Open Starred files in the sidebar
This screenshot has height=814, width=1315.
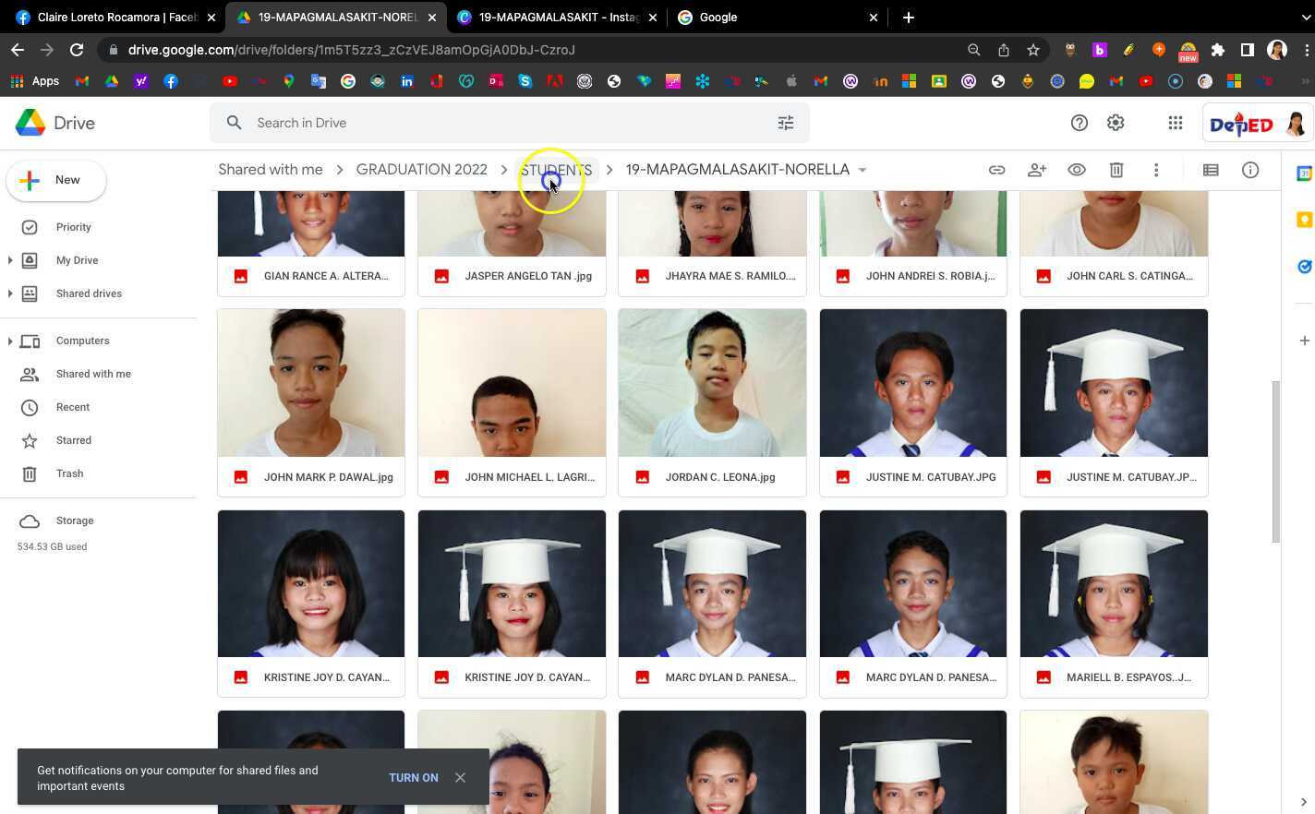coord(73,440)
